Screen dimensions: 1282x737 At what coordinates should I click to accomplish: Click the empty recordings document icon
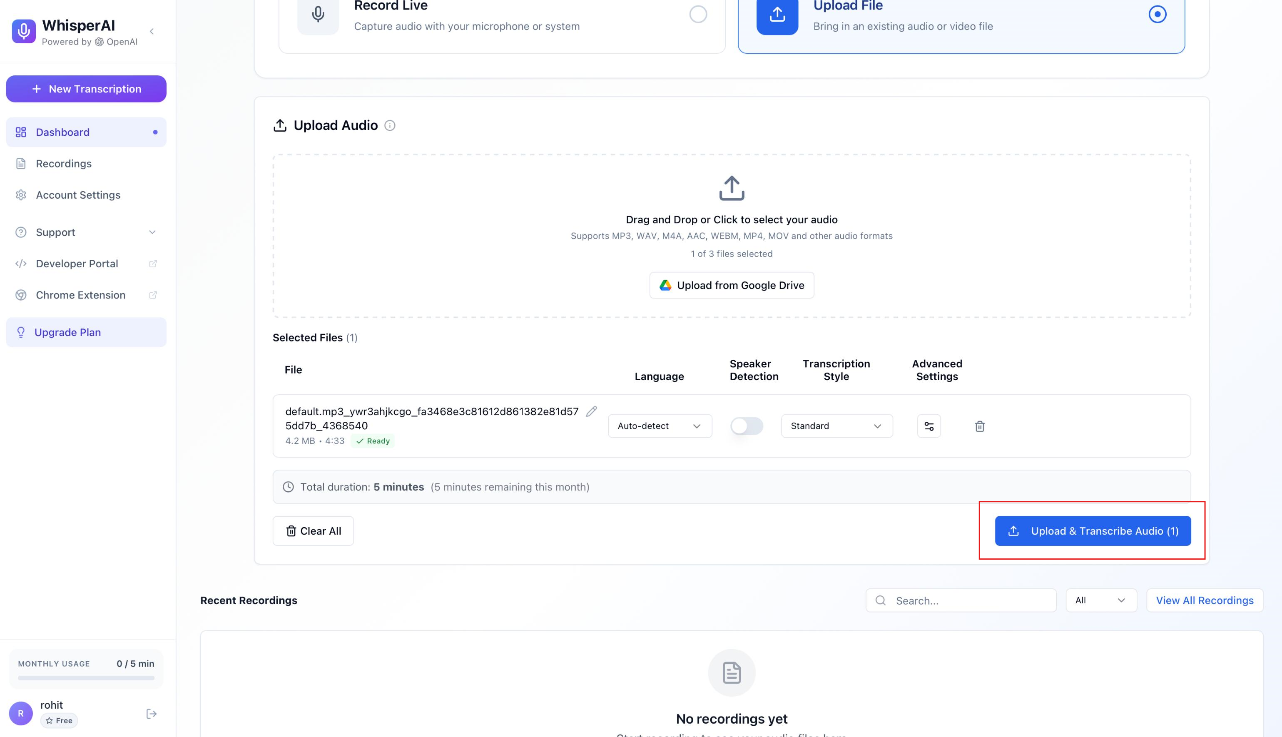click(731, 673)
